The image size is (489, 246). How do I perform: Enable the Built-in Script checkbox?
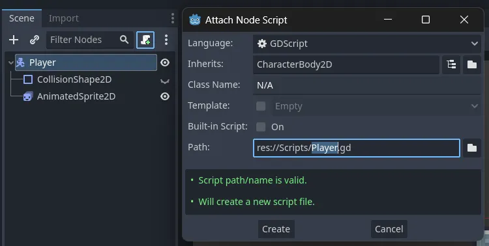[x=261, y=127]
